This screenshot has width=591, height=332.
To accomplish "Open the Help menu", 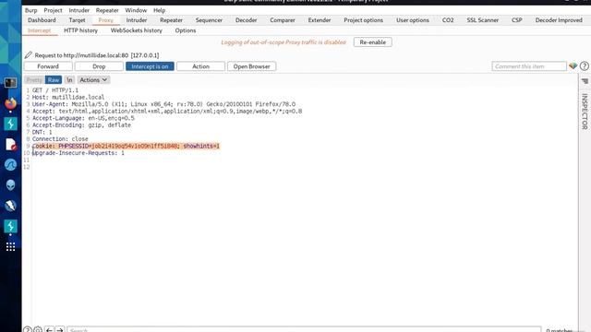I will coord(159,10).
